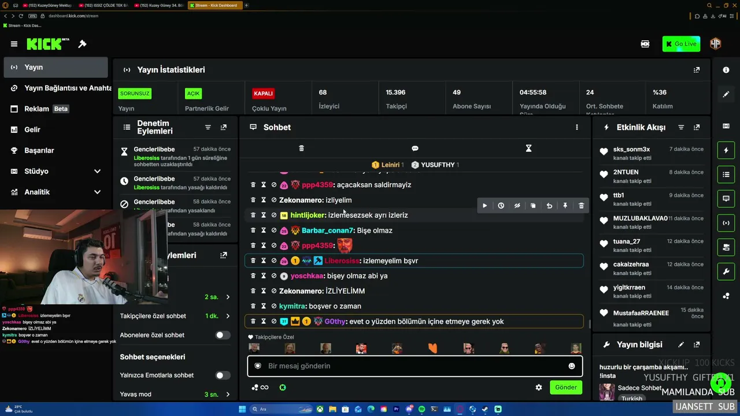Click the play icon in the message hover toolbar
Viewport: 740px width, 416px height.
484,206
